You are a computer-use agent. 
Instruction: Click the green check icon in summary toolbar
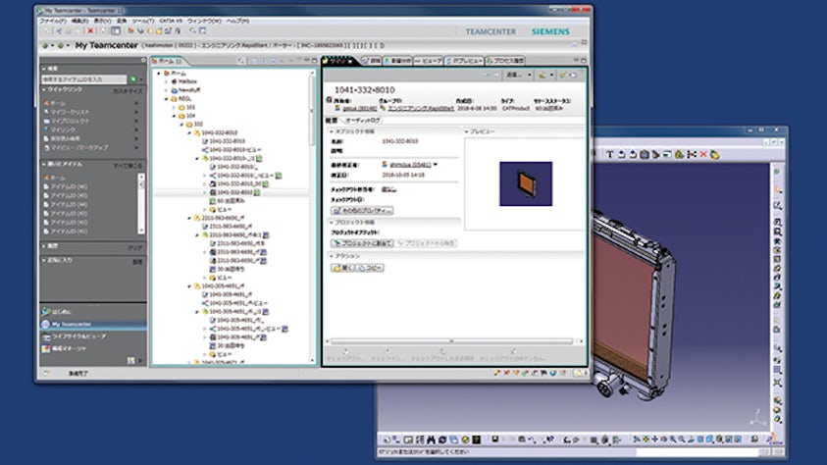click(x=563, y=75)
